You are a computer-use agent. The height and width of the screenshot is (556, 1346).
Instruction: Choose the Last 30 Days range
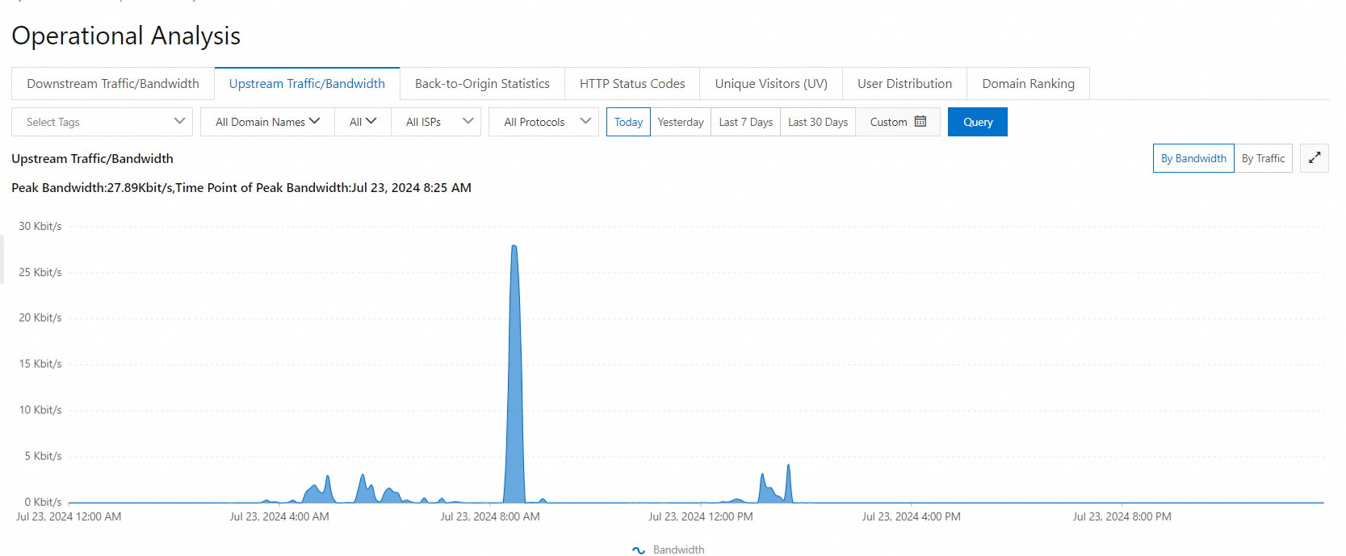[818, 122]
